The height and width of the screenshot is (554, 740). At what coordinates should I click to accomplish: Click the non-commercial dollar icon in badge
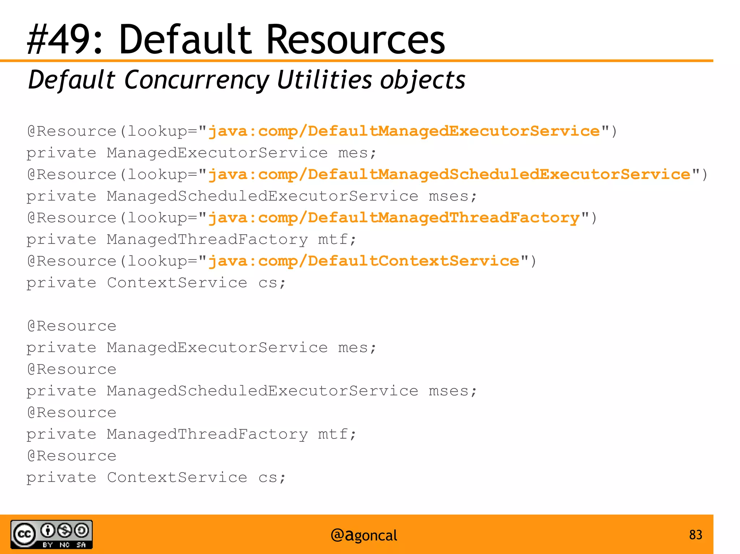pyautogui.click(x=65, y=530)
